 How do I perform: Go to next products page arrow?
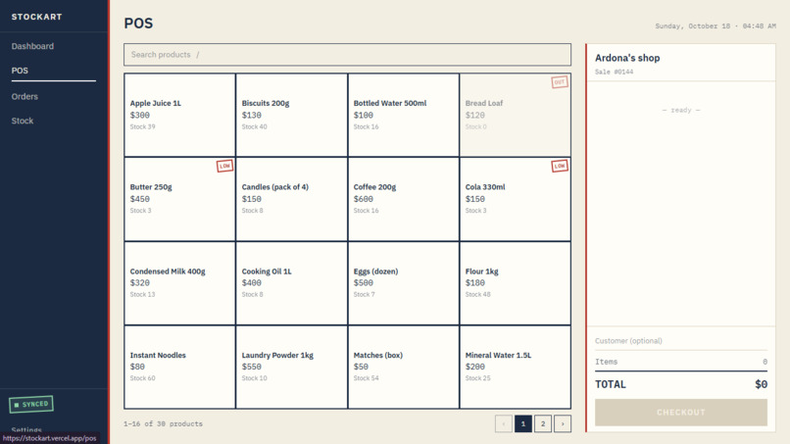pyautogui.click(x=563, y=423)
